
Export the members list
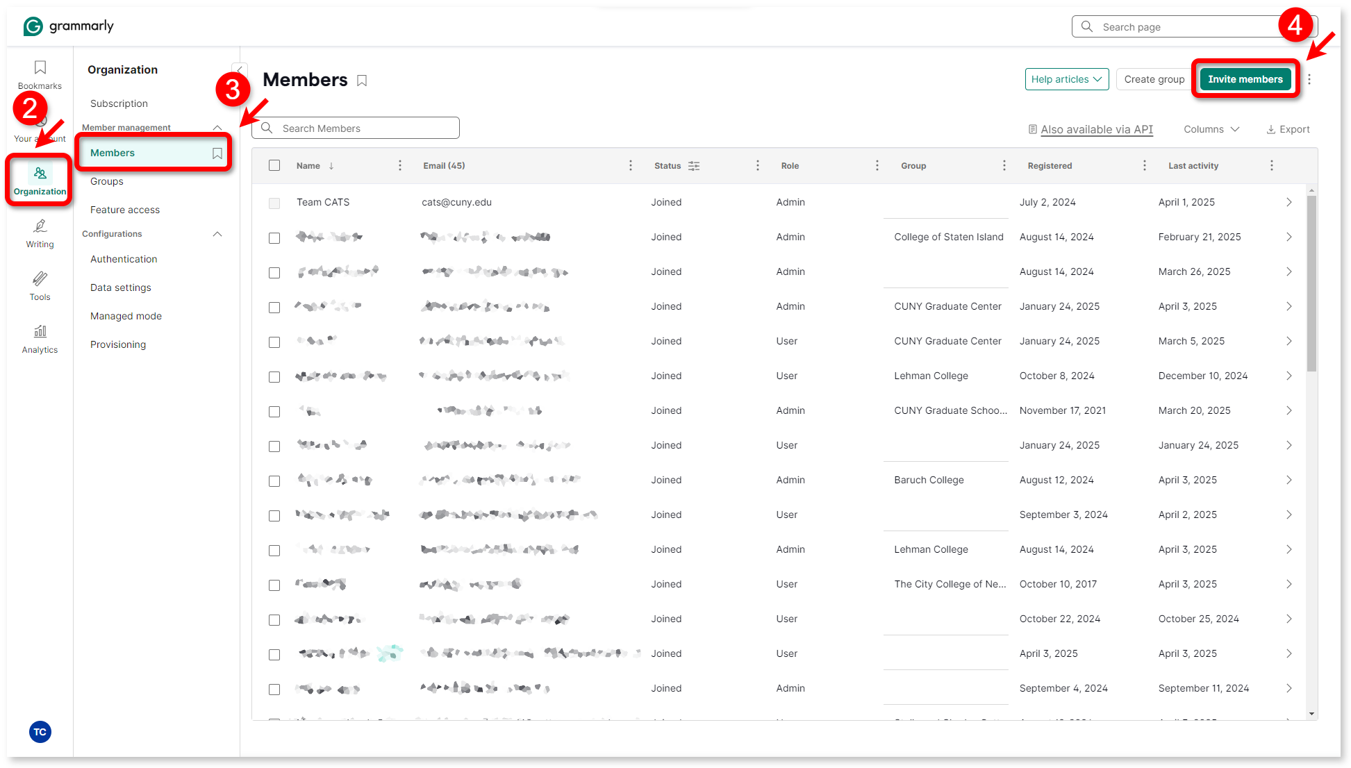[x=1288, y=129]
